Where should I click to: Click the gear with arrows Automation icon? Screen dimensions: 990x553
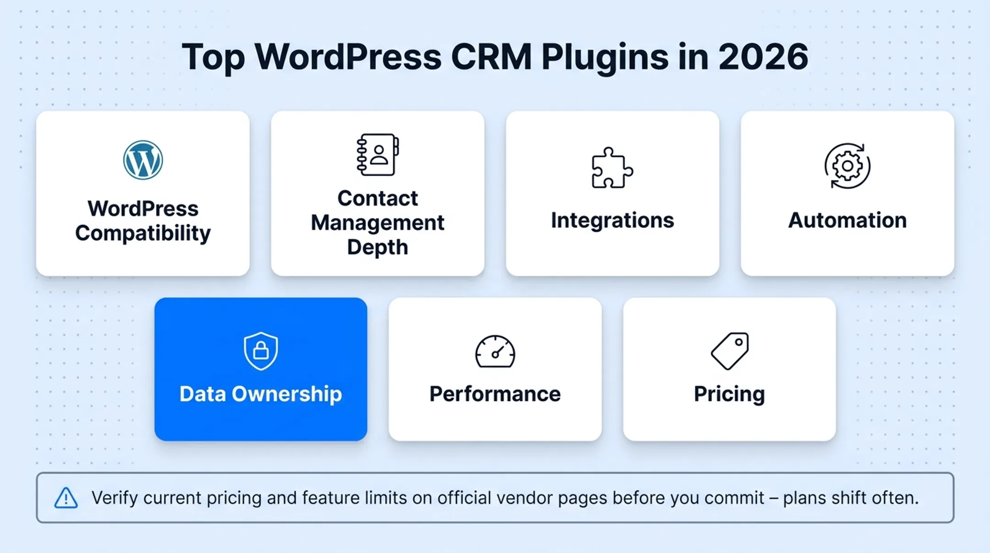[847, 166]
